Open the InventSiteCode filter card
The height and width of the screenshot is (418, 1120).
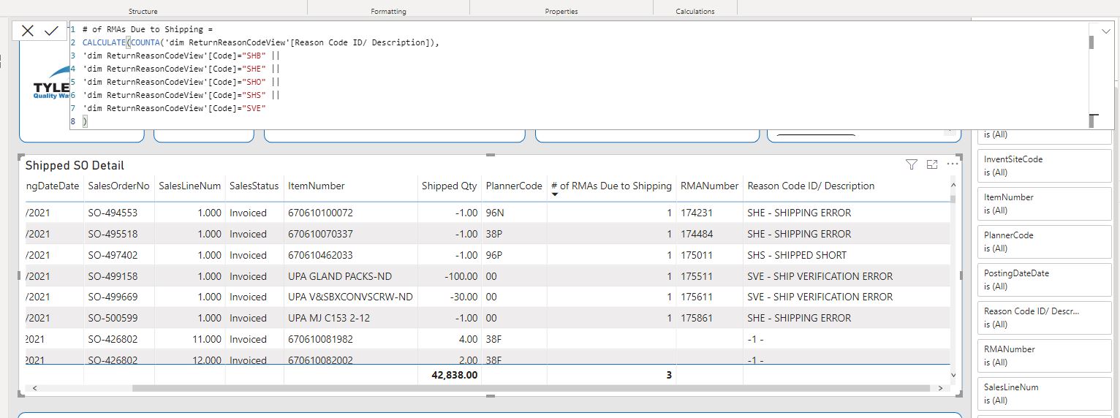pyautogui.click(x=1044, y=166)
